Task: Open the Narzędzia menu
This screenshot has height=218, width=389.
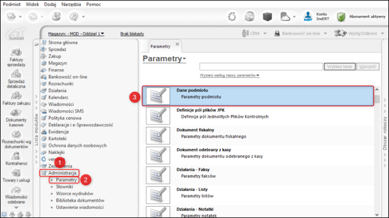Action: [71, 4]
